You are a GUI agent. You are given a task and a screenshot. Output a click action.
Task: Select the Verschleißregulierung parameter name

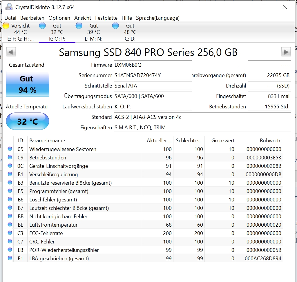[54, 174]
